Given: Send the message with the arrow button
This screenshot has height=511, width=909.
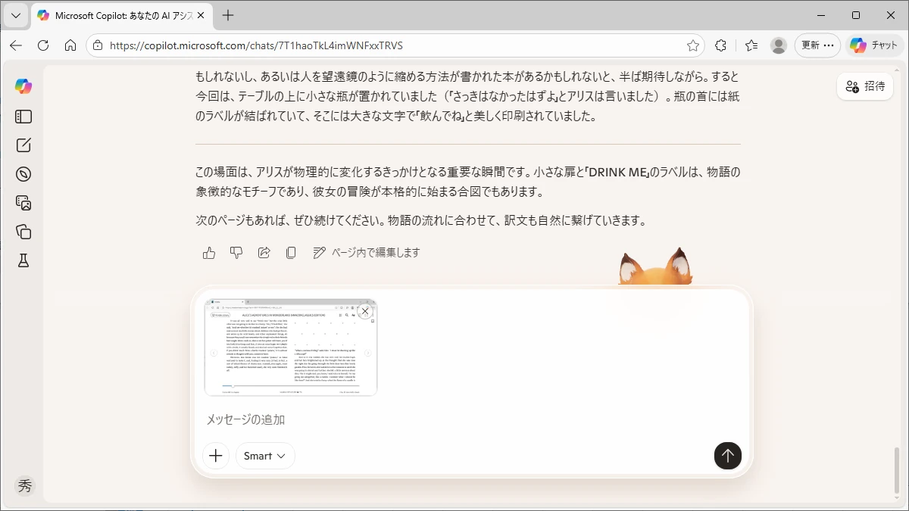Looking at the screenshot, I should [727, 455].
